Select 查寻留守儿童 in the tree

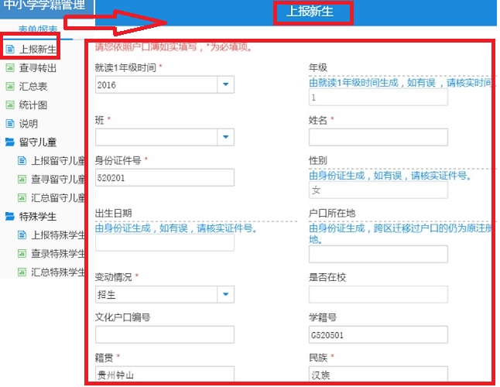(58, 179)
